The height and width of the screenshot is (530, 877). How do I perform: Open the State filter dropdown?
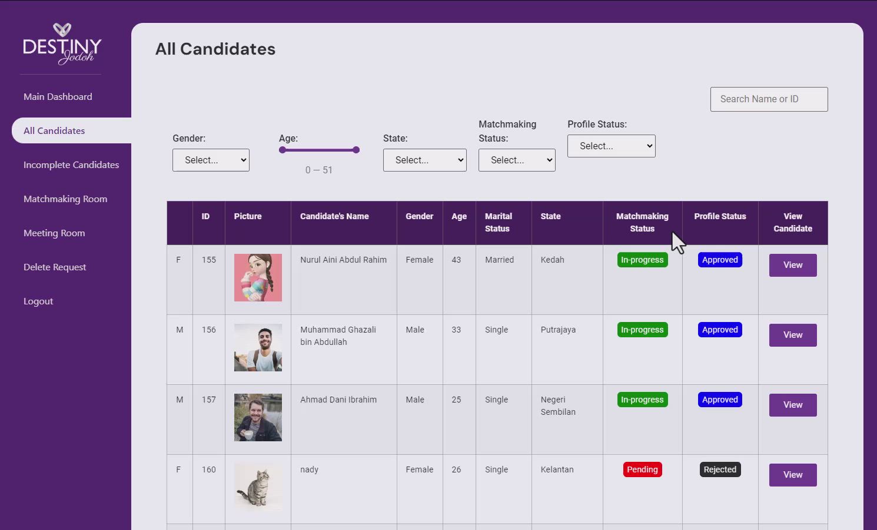[424, 160]
